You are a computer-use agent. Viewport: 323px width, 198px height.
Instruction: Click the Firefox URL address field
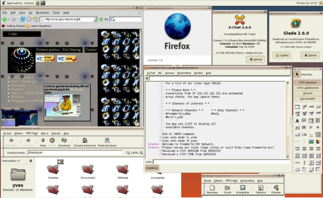point(69,20)
